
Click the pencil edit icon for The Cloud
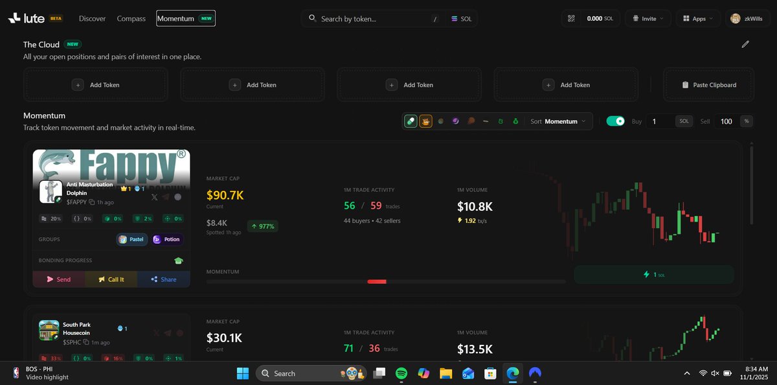745,44
